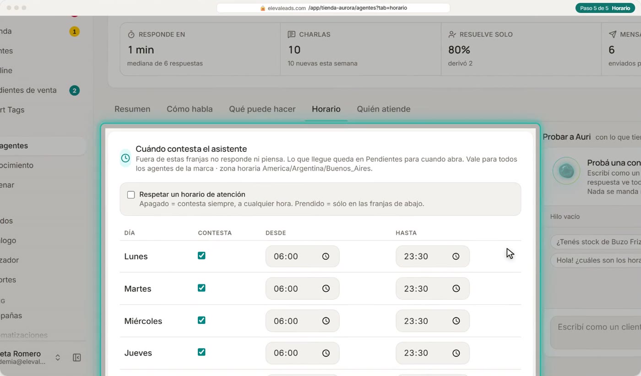Viewport: 641px width, 376px height.
Task: Click the Lunes Desde 06:00 time field
Action: click(302, 257)
